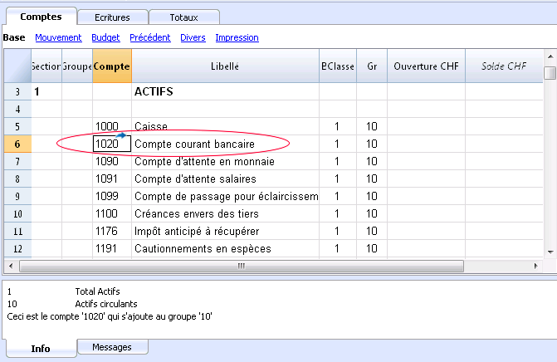
Task: Click the Gr value in Caisse row
Action: 372,126
